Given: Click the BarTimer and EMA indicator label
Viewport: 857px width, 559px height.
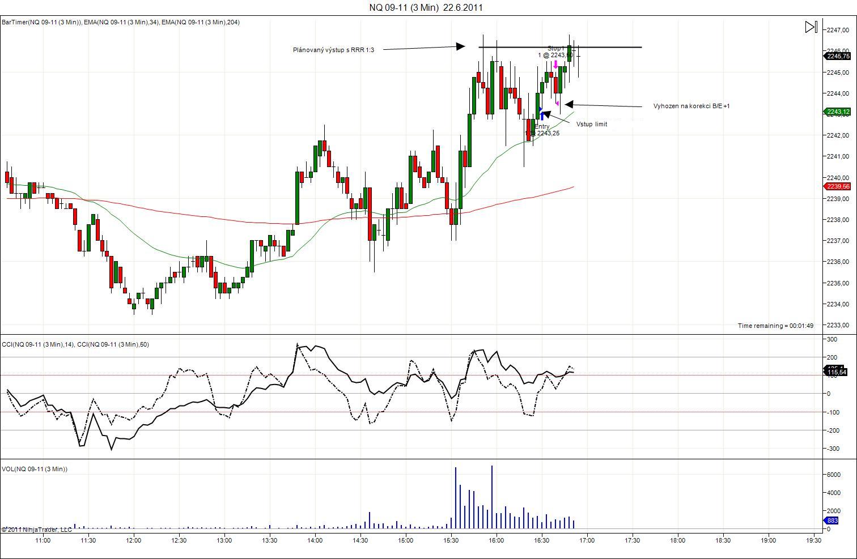Looking at the screenshot, I should pos(121,22).
